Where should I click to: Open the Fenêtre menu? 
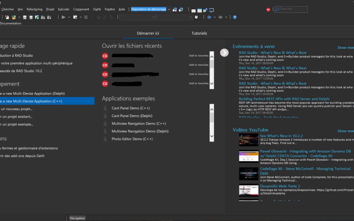110,9
